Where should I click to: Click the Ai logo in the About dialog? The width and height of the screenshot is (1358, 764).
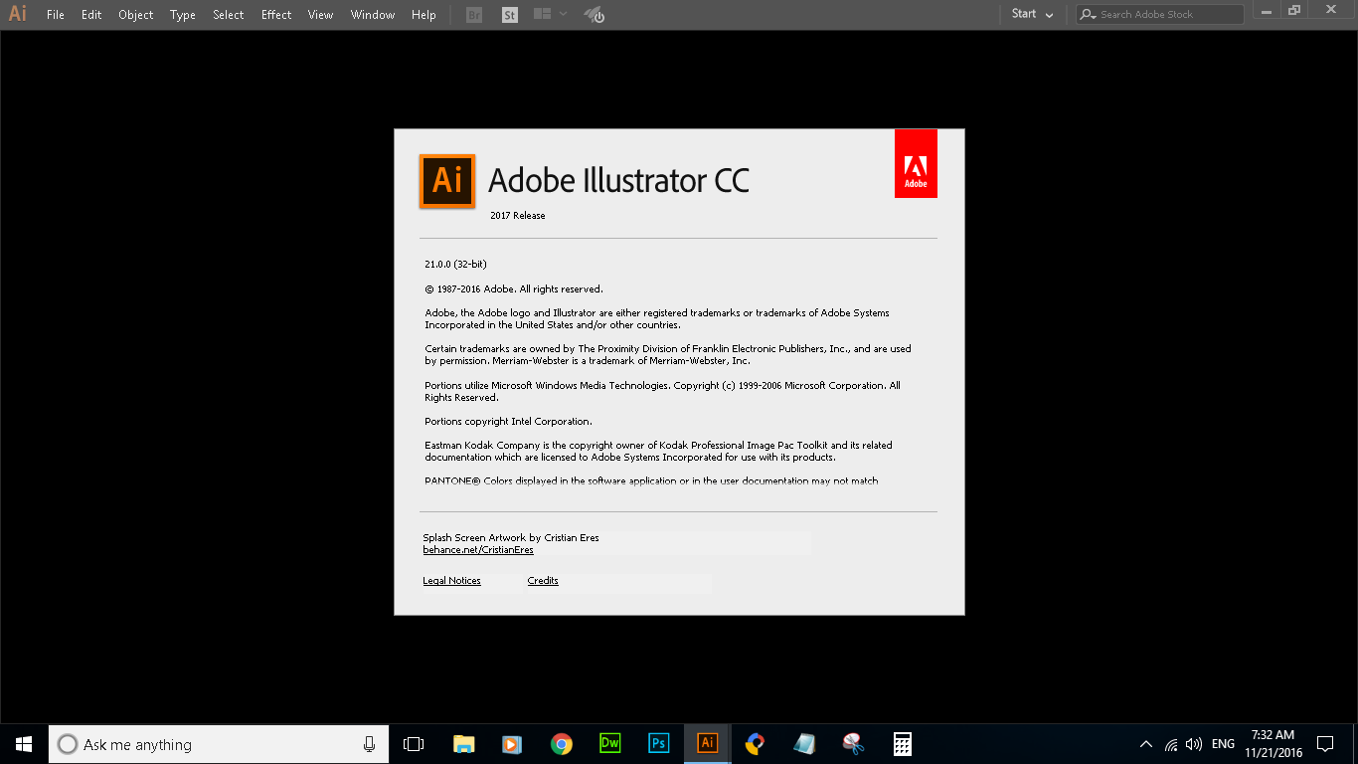(447, 181)
